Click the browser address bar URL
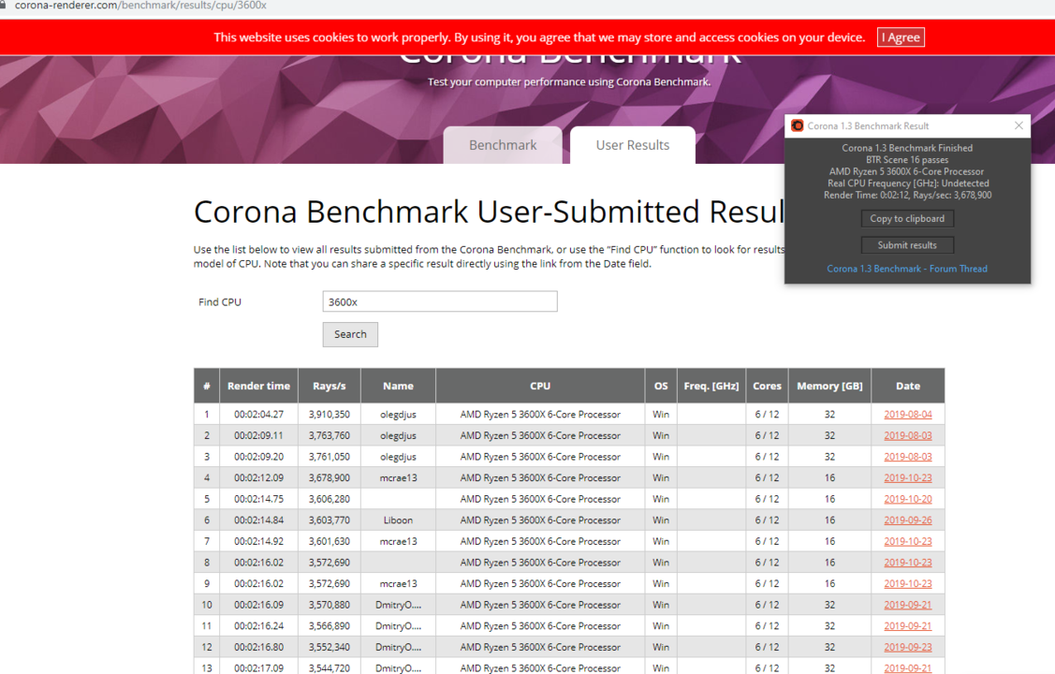Viewport: 1055px width, 674px height. pos(140,6)
